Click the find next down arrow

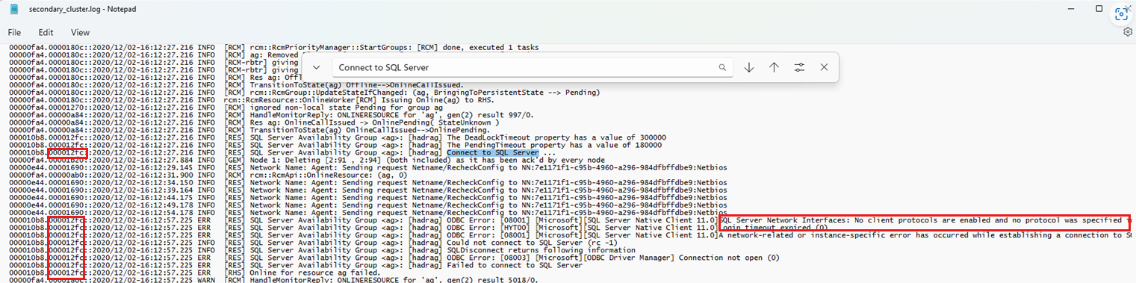(749, 67)
